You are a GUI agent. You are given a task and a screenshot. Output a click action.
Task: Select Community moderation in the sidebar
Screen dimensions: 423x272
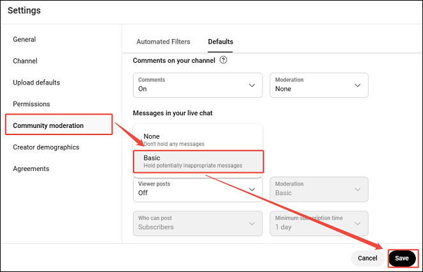(59, 125)
